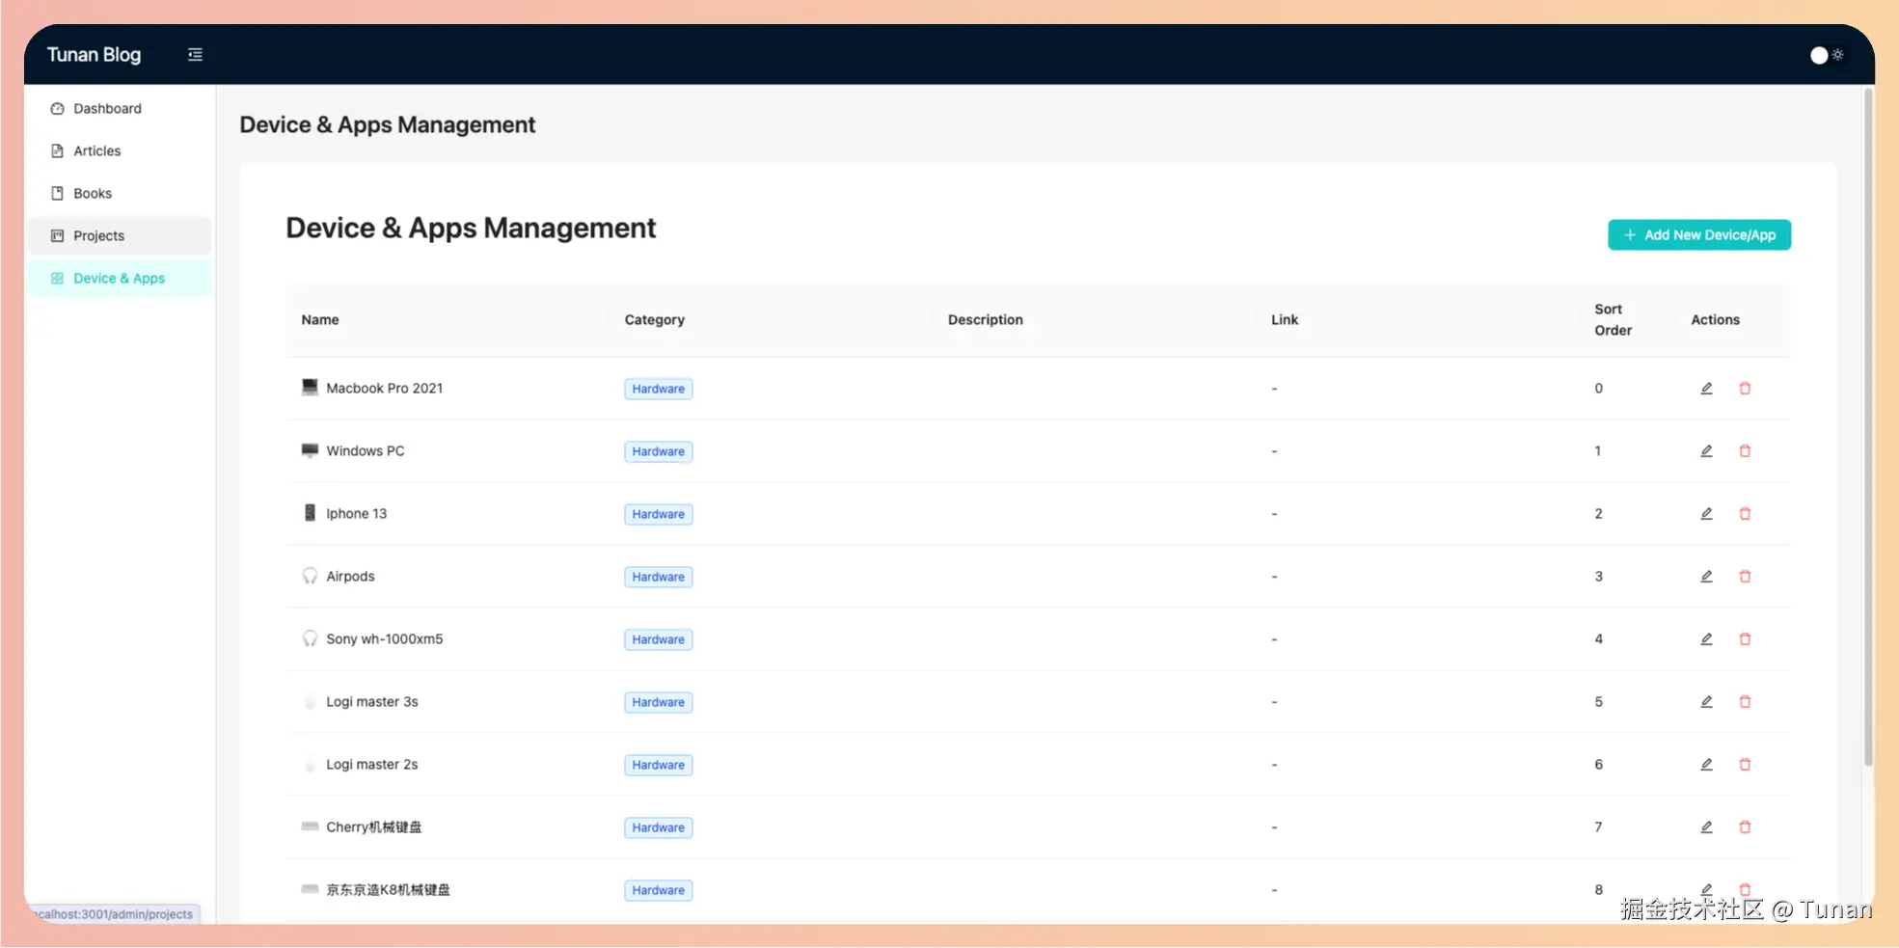This screenshot has width=1899, height=948.
Task: Click the Logi master 2s name text
Action: pos(372,765)
